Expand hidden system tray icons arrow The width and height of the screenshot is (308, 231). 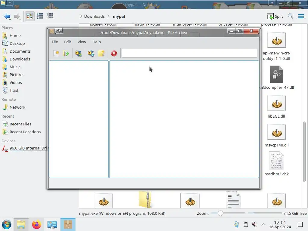click(263, 224)
